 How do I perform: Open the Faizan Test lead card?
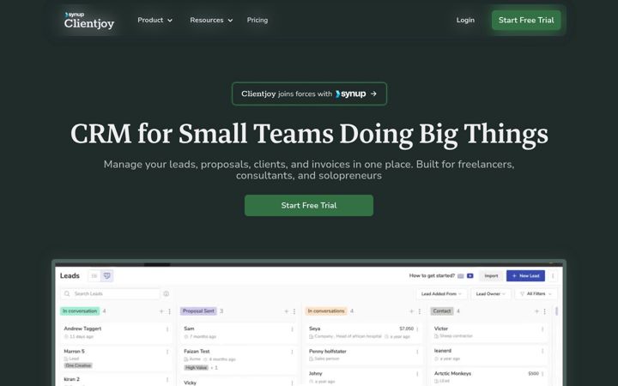pyautogui.click(x=239, y=359)
